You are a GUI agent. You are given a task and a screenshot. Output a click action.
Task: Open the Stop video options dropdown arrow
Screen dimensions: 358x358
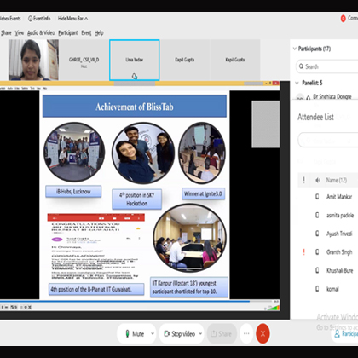click(x=200, y=334)
